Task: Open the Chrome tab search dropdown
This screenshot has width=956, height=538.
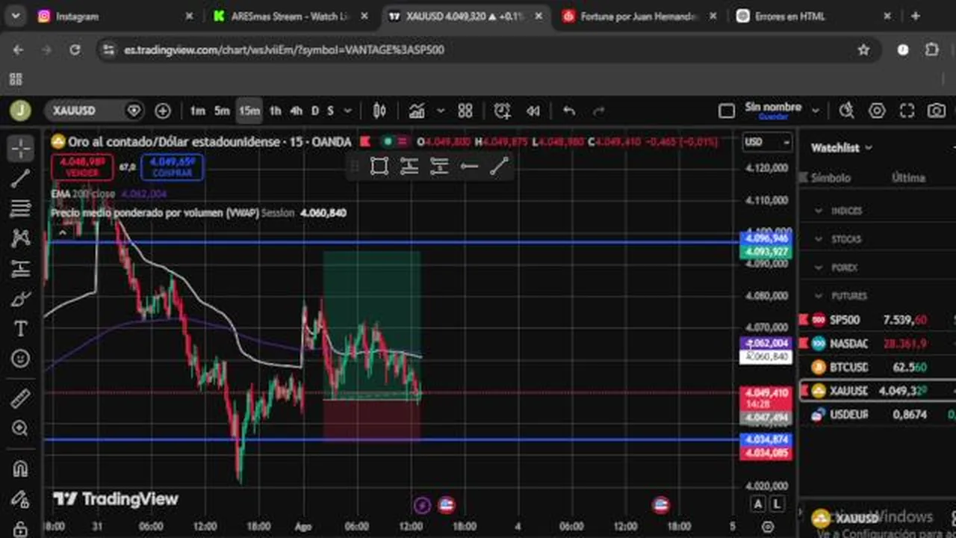Action: click(x=15, y=16)
